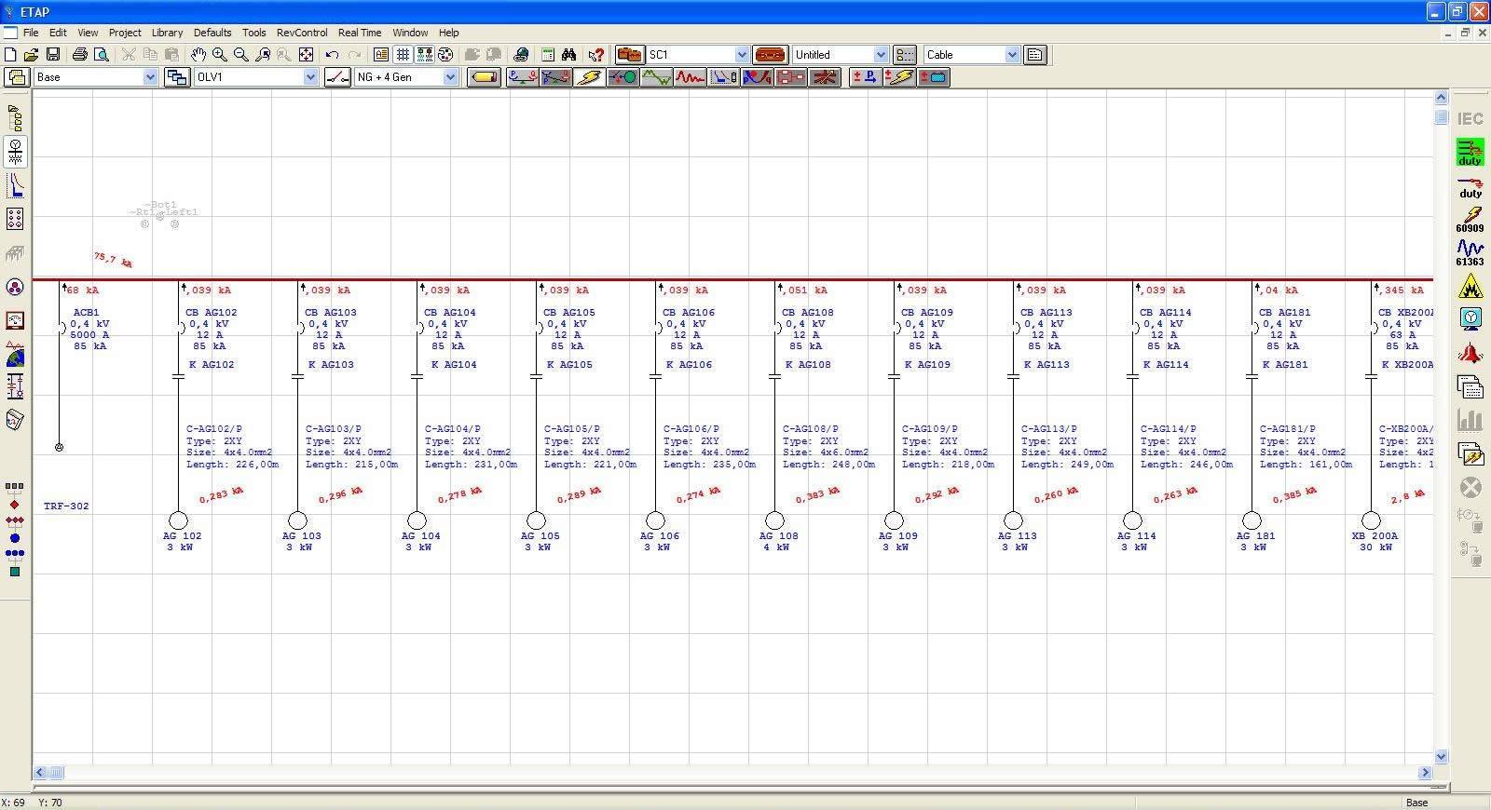Open the Library menu

168,33
